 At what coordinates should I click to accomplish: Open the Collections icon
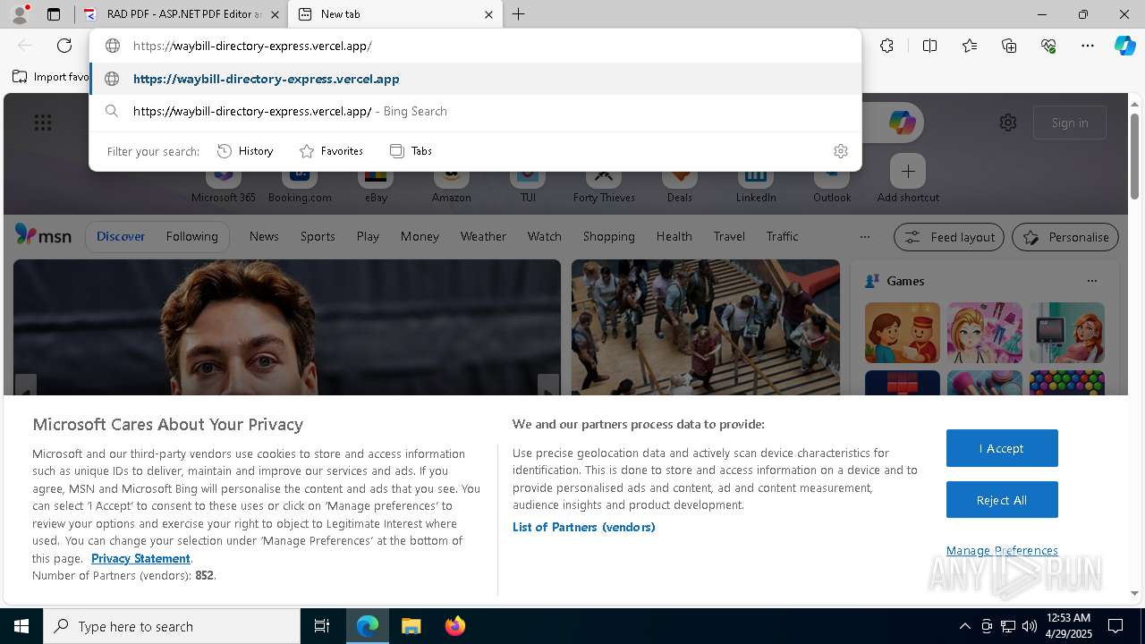coord(1009,46)
